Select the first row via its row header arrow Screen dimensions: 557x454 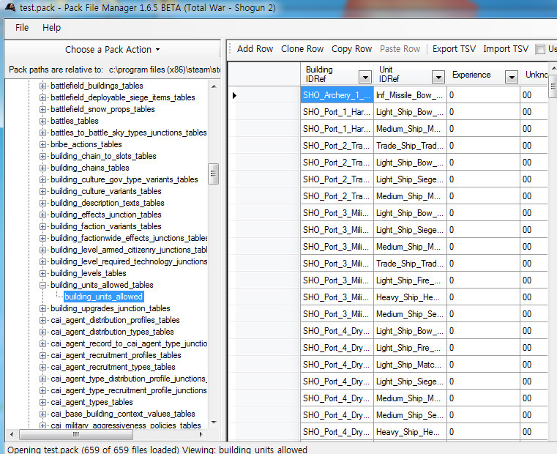264,95
